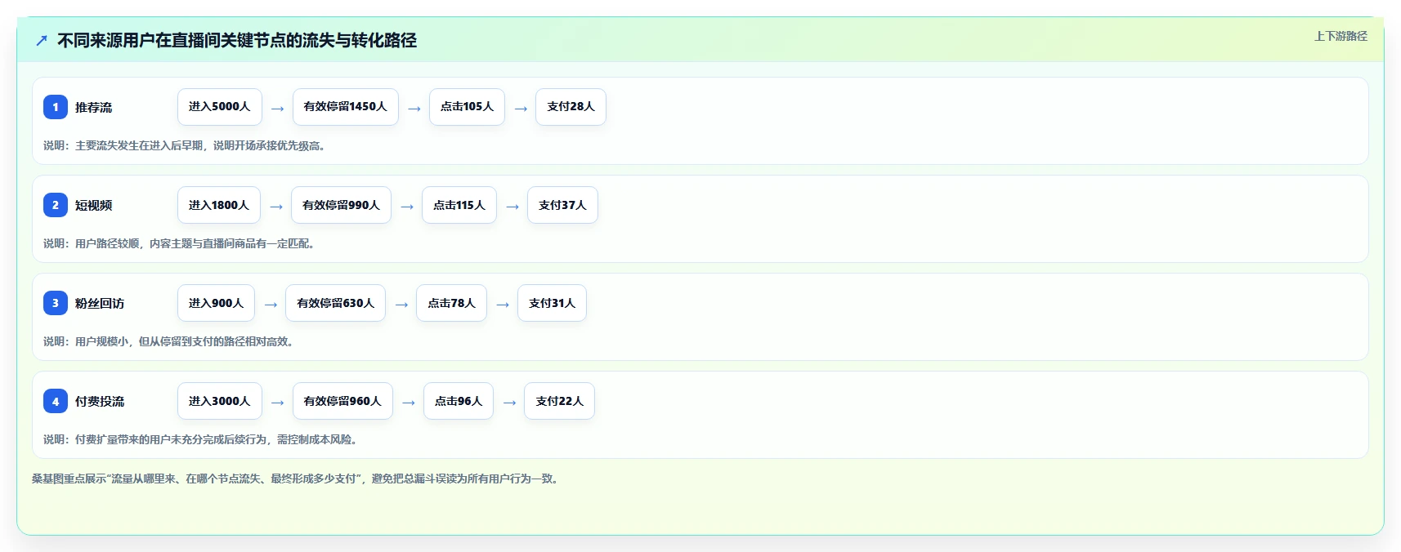
Task: Click the 支付28人 node
Action: pyautogui.click(x=571, y=107)
